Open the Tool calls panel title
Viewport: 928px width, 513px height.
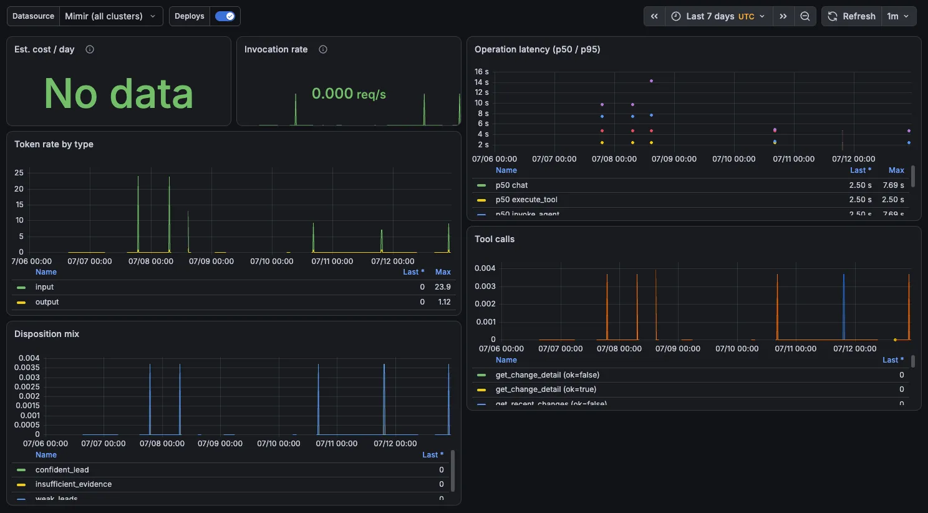click(x=495, y=239)
